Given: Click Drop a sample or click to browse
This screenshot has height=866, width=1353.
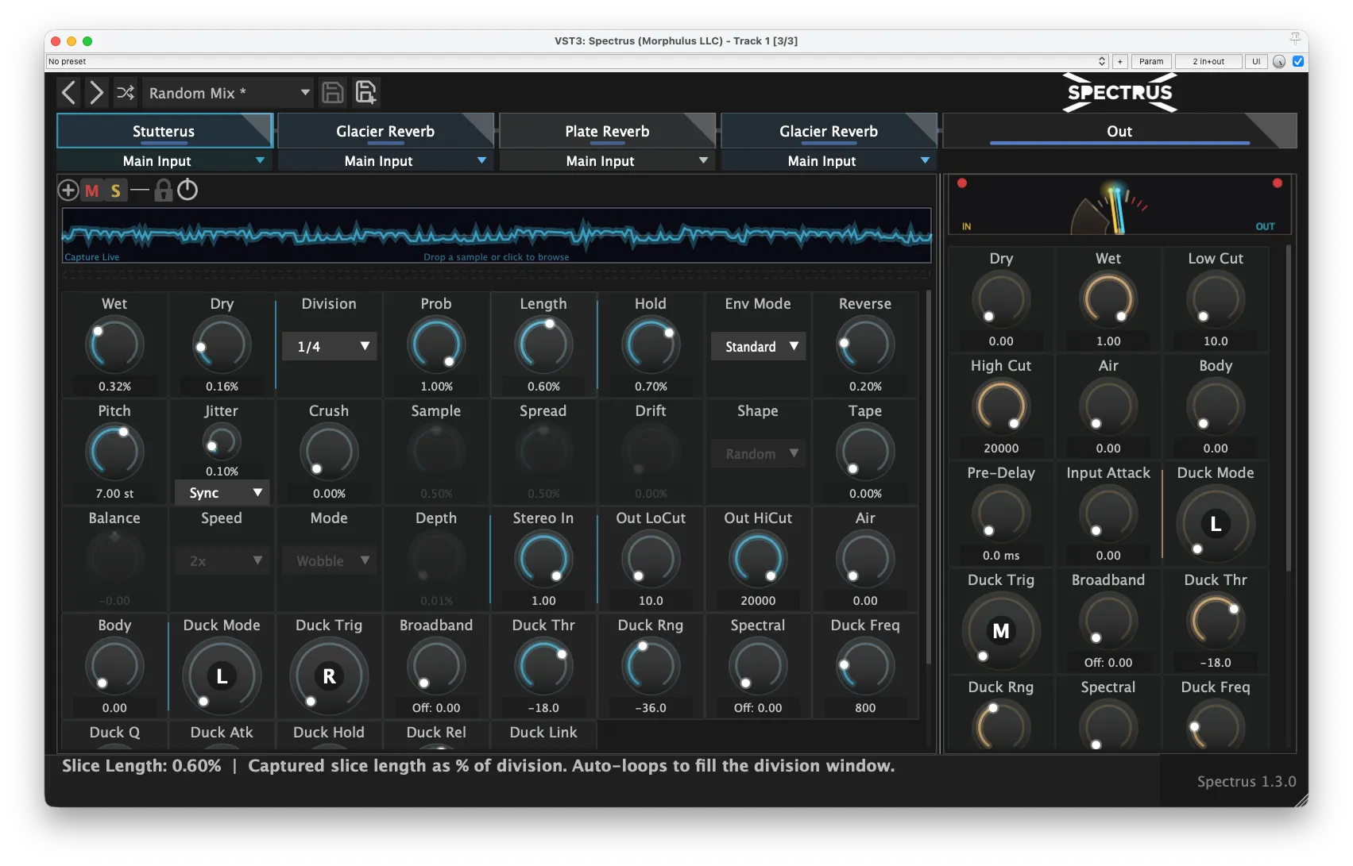Looking at the screenshot, I should pyautogui.click(x=497, y=257).
